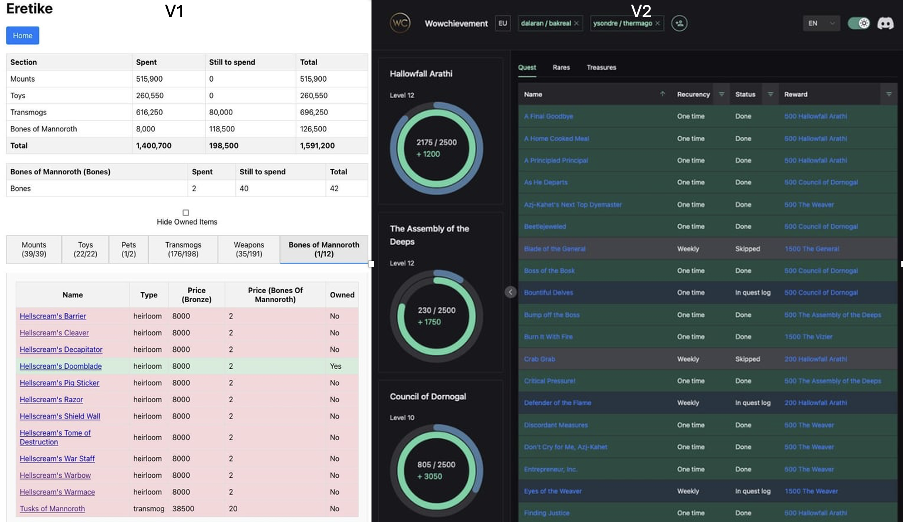Collapse the sidebar using the round chevron
Image resolution: width=903 pixels, height=522 pixels.
coord(510,292)
